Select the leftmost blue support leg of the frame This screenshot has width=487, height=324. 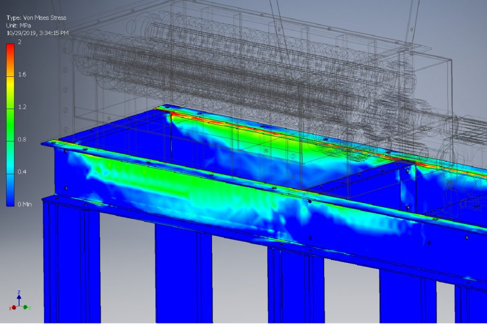[71, 266]
